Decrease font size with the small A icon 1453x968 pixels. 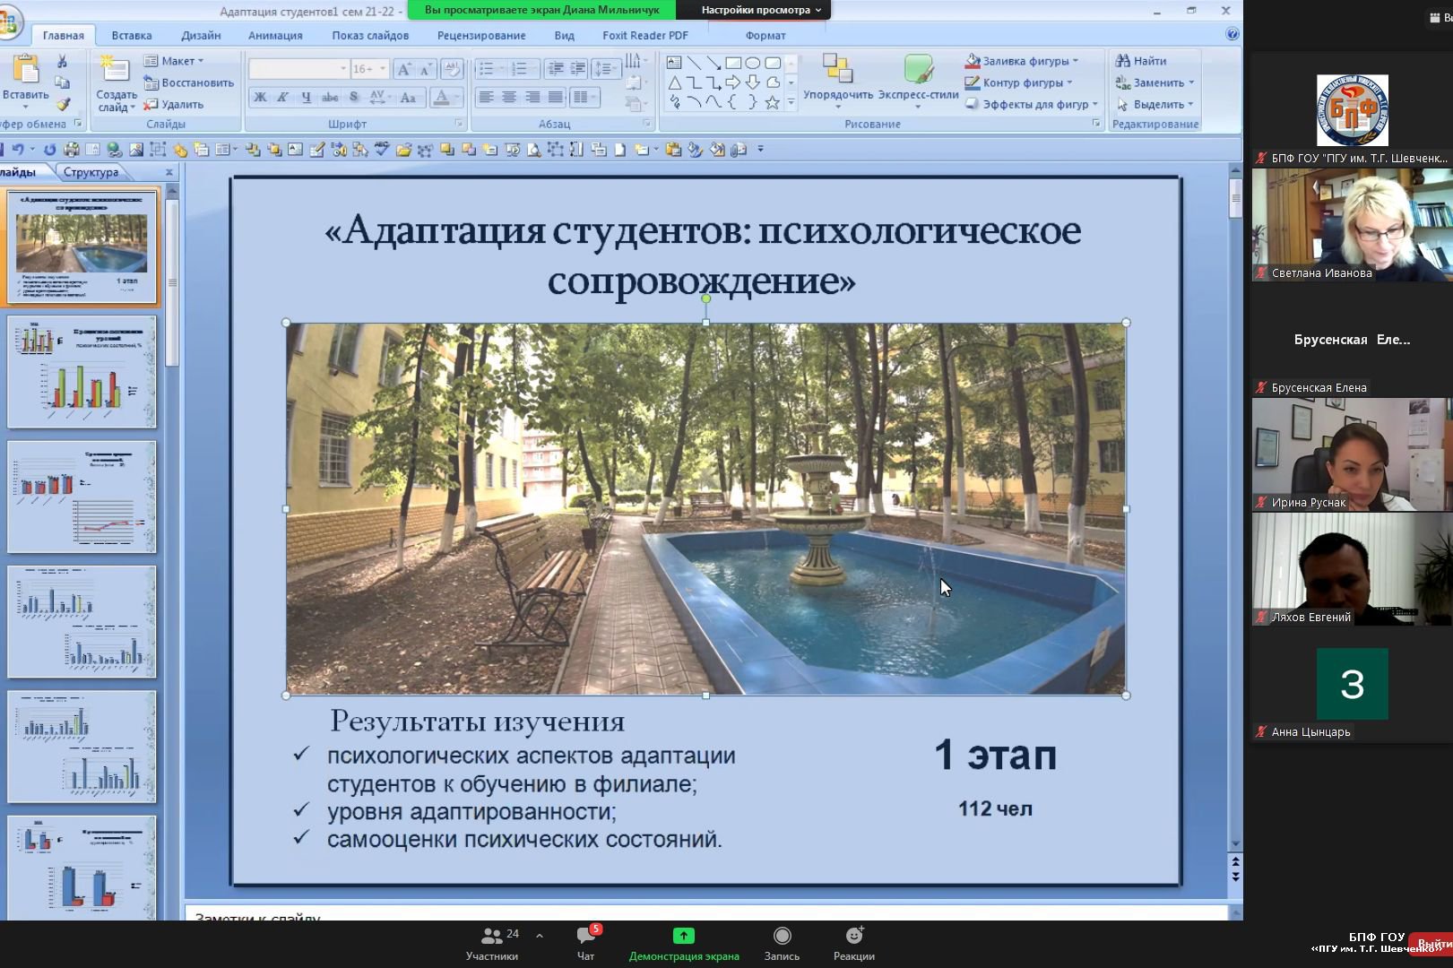coord(427,69)
